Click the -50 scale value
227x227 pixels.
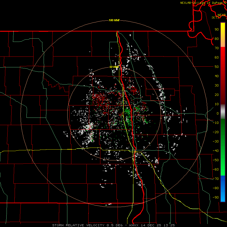216,160
